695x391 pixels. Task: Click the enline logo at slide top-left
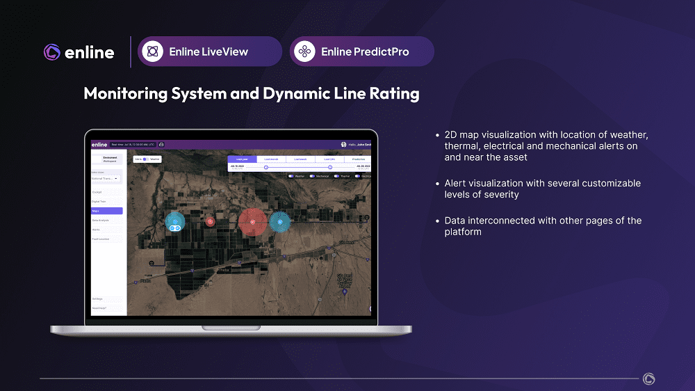pyautogui.click(x=79, y=52)
